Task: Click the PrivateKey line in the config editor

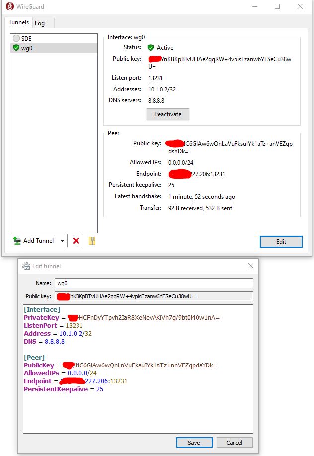Action: (x=122, y=318)
